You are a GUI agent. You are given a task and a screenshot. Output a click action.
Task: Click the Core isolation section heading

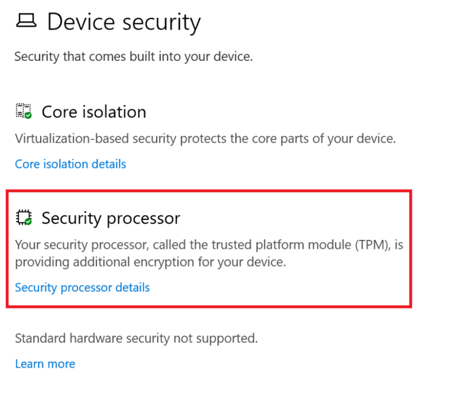[x=94, y=112]
